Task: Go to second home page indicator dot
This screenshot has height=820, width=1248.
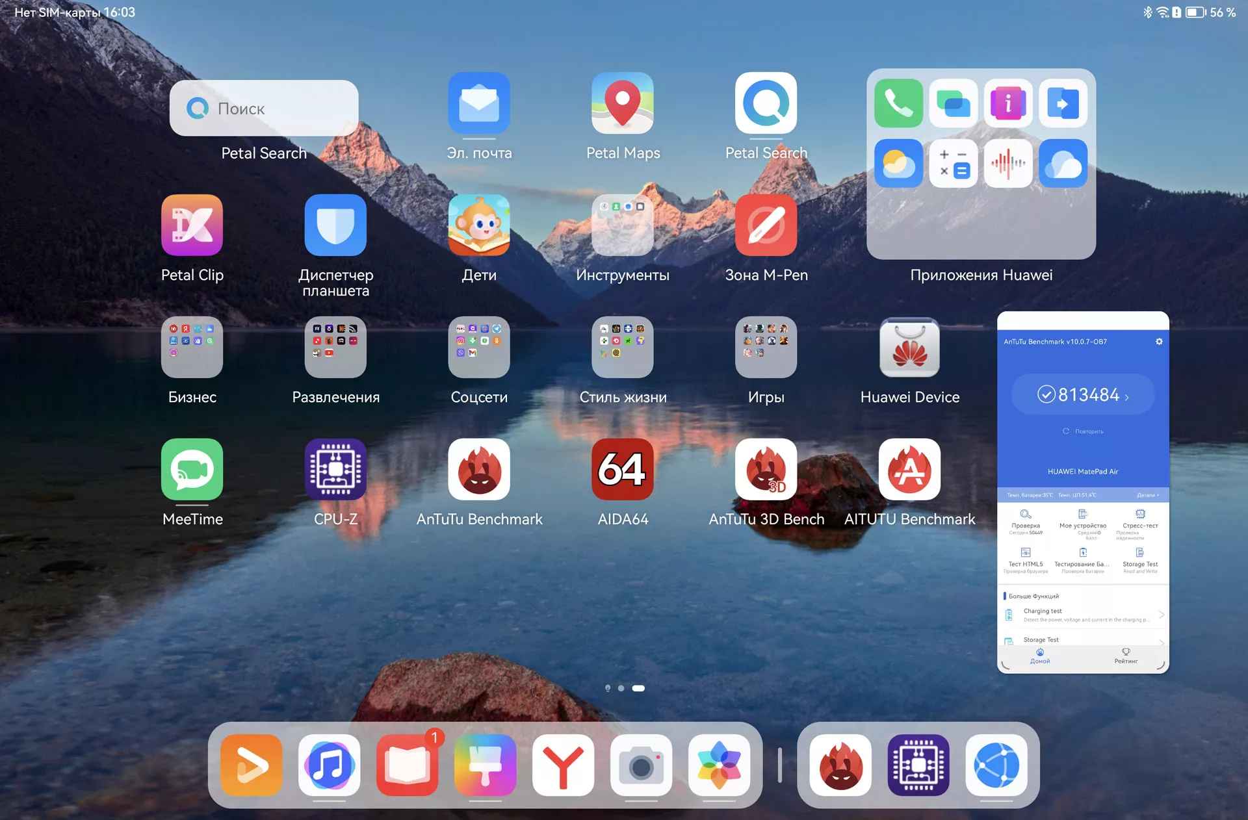Action: [x=621, y=688]
